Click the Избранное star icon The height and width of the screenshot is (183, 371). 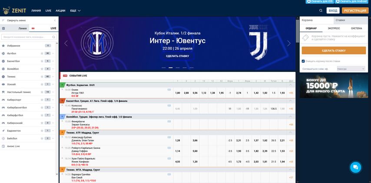tap(3, 46)
